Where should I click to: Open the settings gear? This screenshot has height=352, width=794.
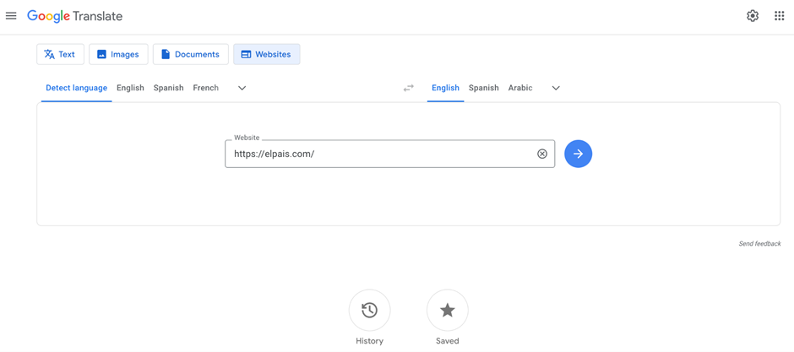[x=753, y=16]
